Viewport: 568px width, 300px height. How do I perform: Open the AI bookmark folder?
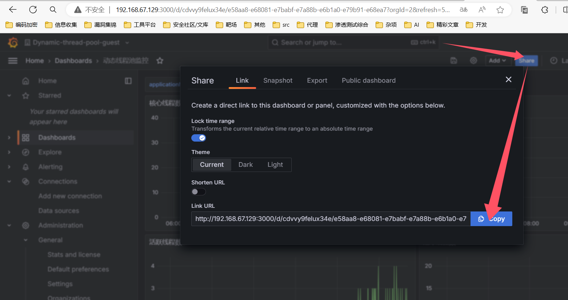(412, 25)
